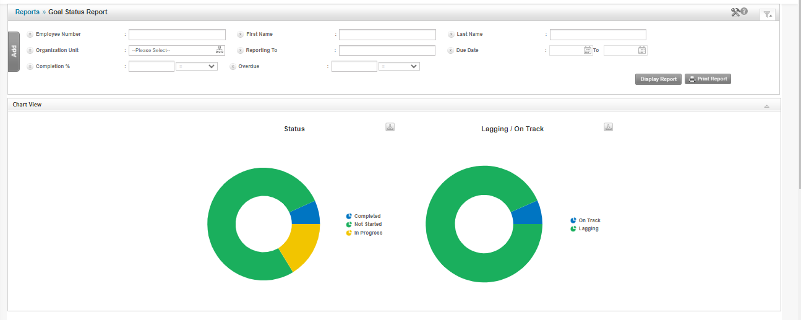The width and height of the screenshot is (801, 320).
Task: Open the tools settings icon in header
Action: pos(735,12)
